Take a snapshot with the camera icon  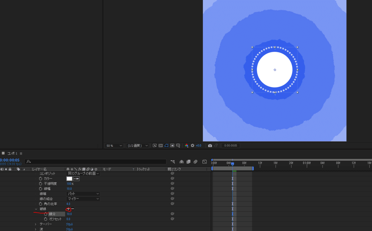coord(210,145)
